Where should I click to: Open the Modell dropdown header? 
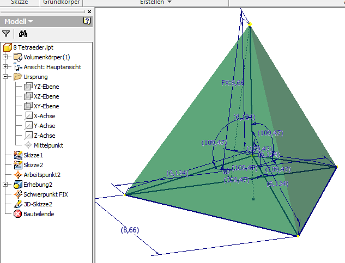(x=19, y=22)
